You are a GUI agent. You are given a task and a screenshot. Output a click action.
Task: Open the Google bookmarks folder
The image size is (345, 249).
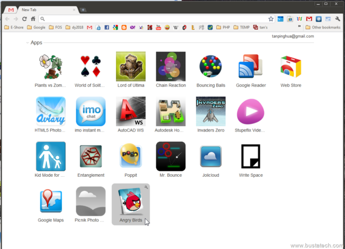(36, 27)
